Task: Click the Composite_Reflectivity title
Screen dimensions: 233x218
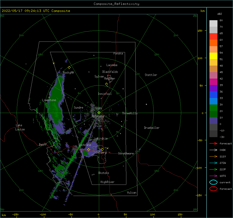Action: coord(116,4)
